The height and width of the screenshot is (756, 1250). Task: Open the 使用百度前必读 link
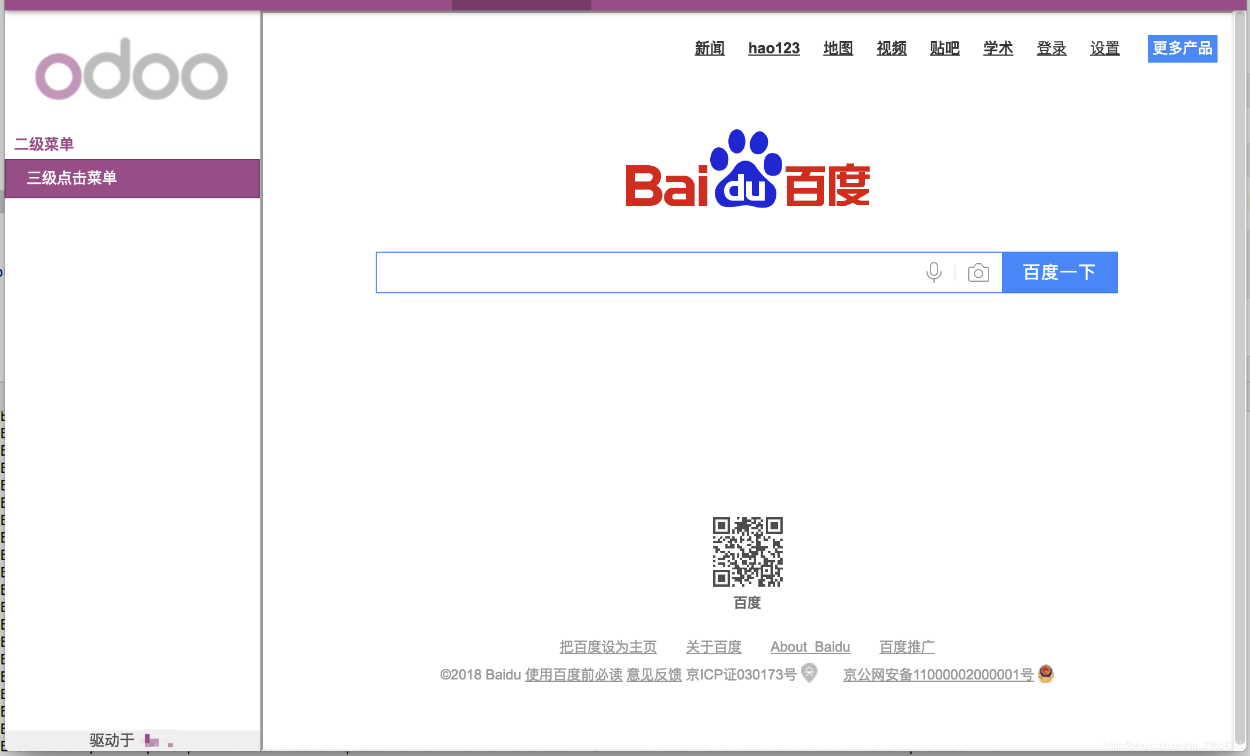(573, 674)
